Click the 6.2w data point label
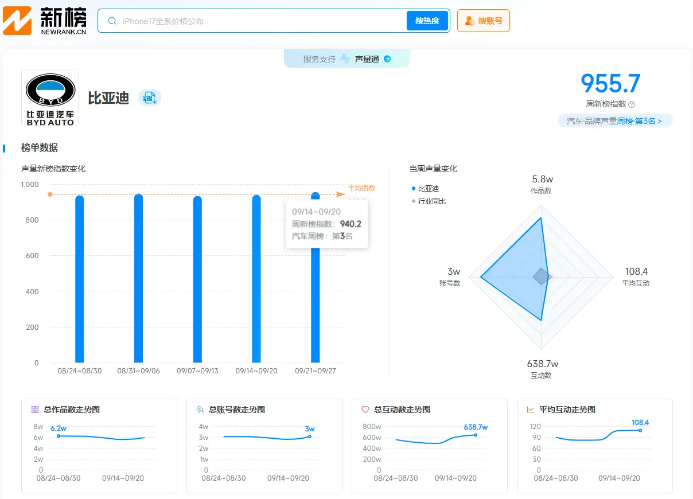 point(59,428)
